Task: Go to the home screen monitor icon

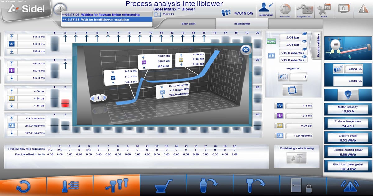Action: 343,9
